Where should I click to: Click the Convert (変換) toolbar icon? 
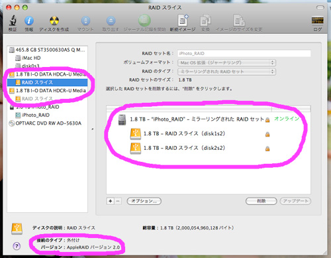[205, 21]
